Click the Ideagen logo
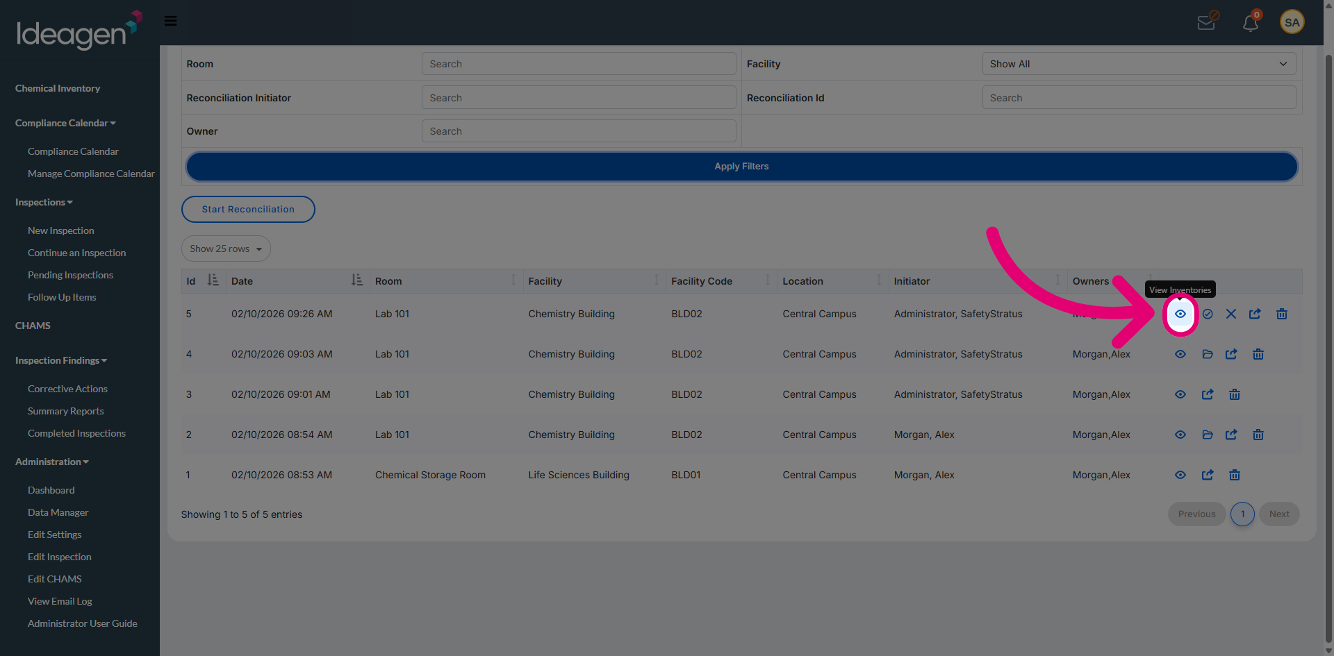This screenshot has height=656, width=1334. [x=79, y=31]
